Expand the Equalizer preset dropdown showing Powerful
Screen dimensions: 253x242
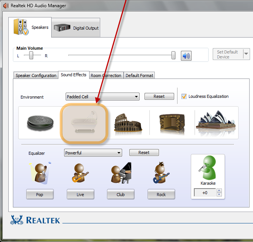pyautogui.click(x=93, y=153)
